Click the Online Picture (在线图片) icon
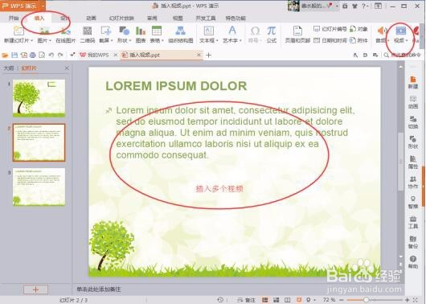Screen dimensions: 426x304 coord(66,31)
